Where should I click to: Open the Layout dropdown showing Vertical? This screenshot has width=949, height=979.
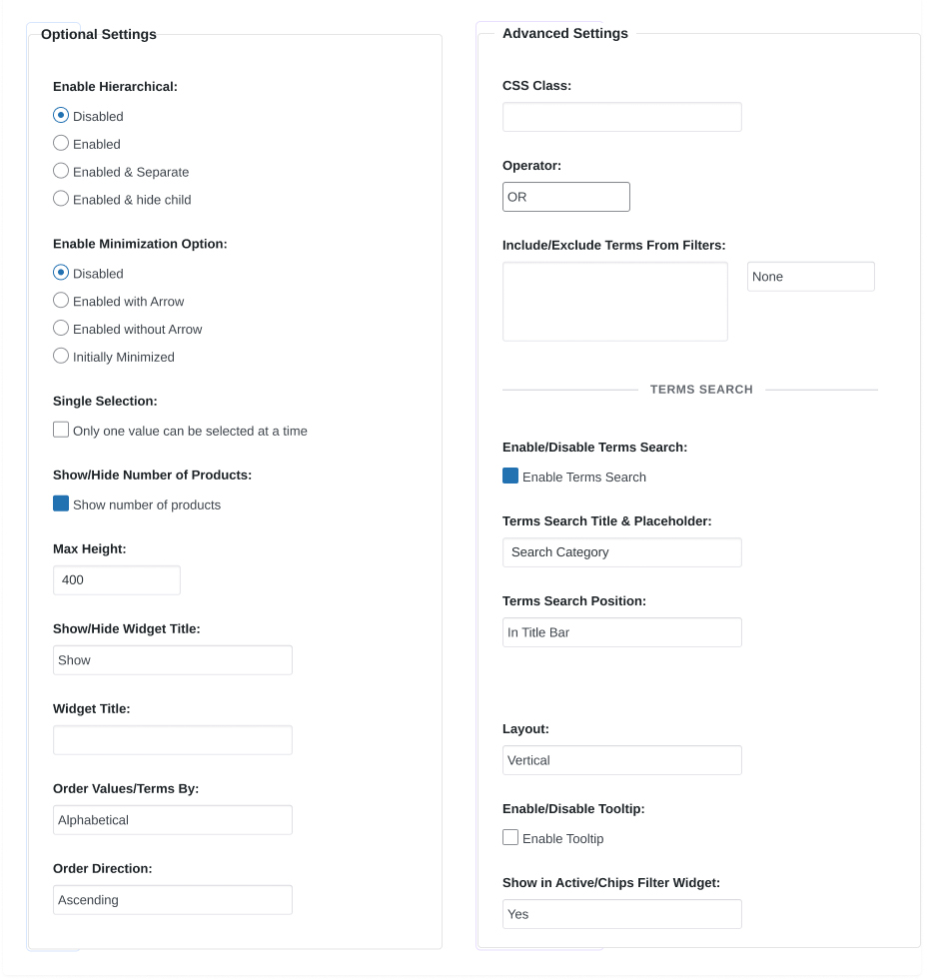click(621, 760)
